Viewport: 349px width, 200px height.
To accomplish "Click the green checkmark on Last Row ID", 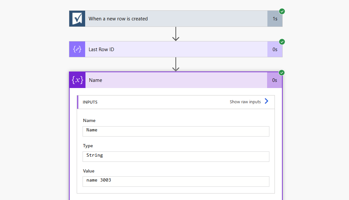I will pos(282,42).
